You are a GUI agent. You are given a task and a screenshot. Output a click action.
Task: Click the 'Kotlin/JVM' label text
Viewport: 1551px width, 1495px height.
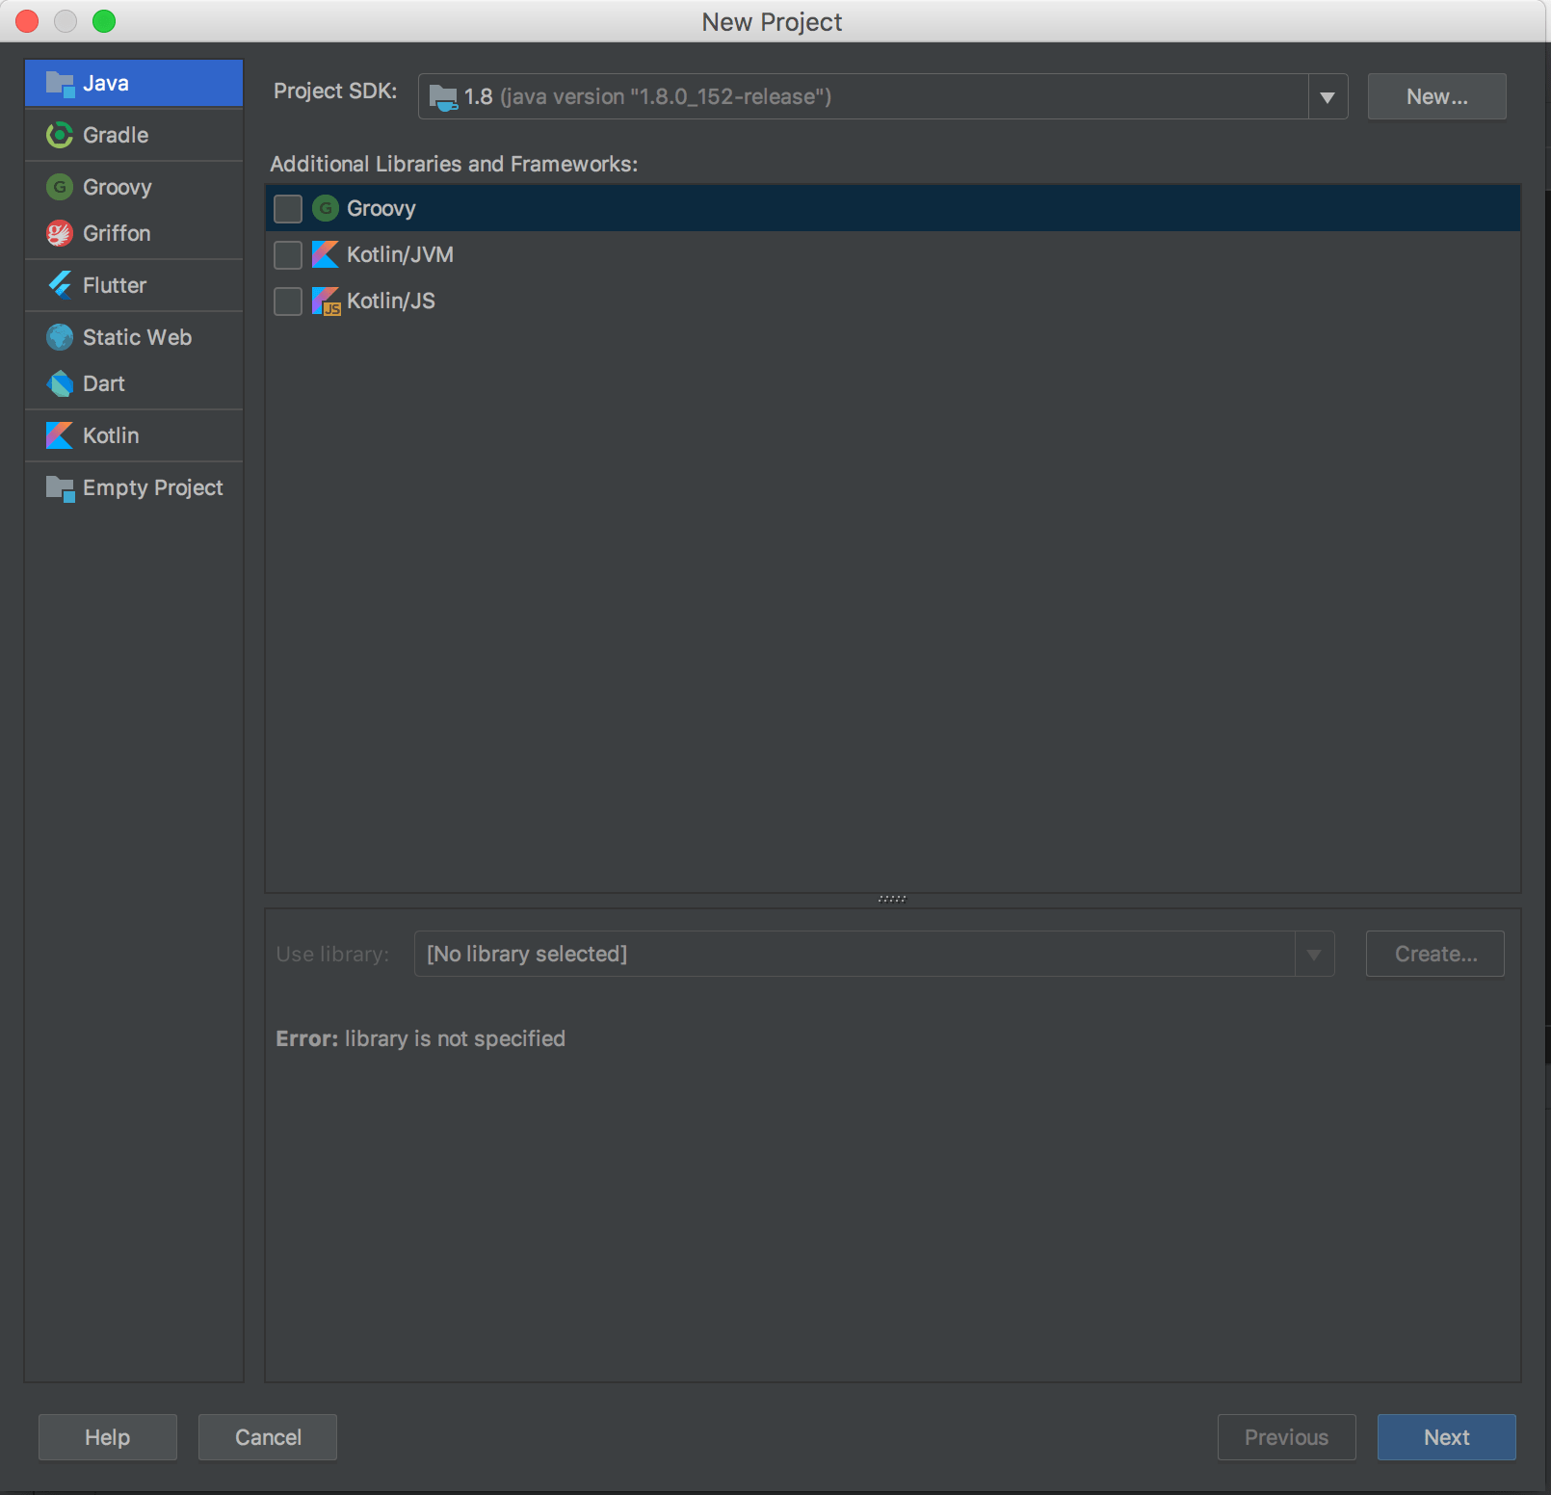click(400, 254)
